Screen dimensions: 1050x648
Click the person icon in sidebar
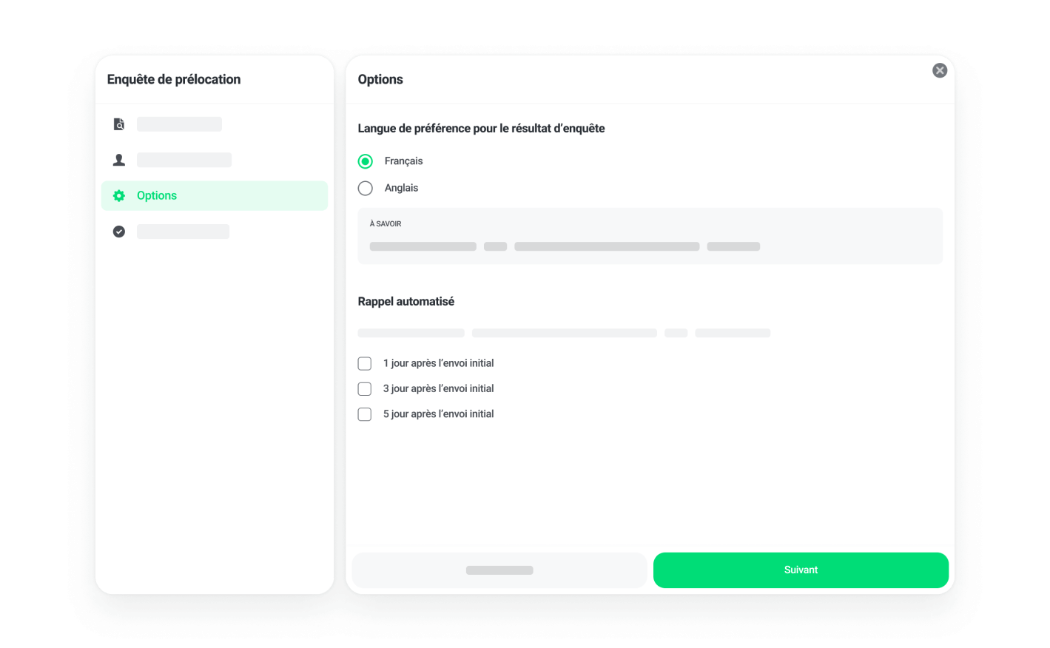118,160
